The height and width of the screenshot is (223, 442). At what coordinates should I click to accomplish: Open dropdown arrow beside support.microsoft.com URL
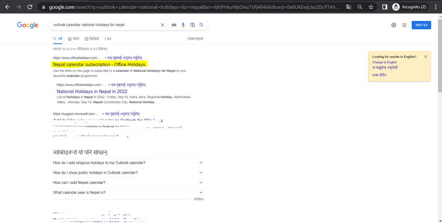click(x=103, y=114)
